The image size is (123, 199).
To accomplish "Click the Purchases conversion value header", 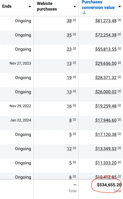I will 98,5.
